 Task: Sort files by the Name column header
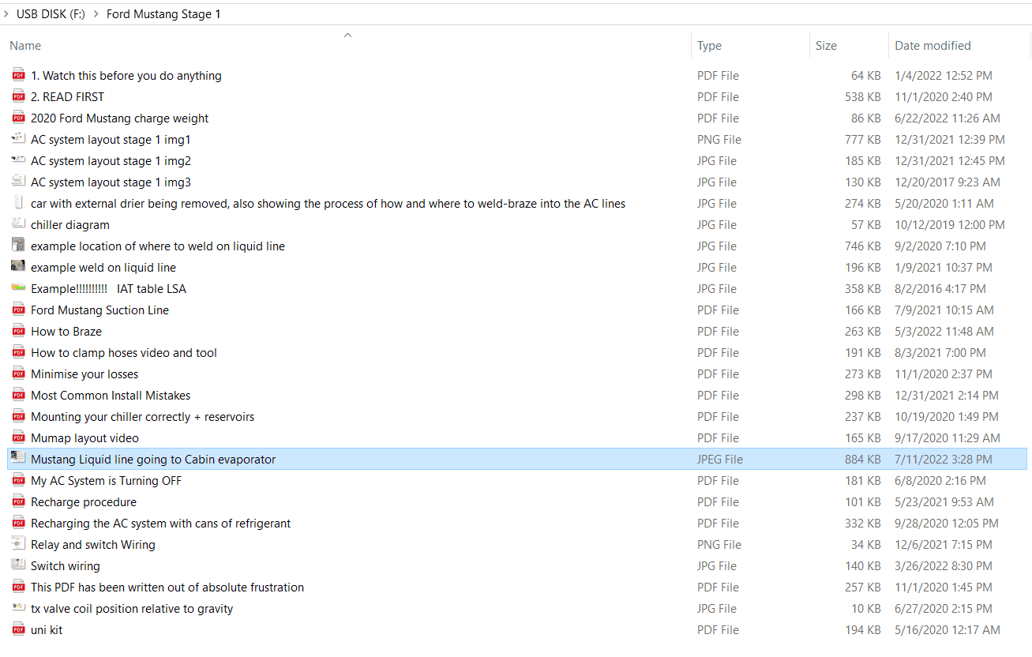25,46
